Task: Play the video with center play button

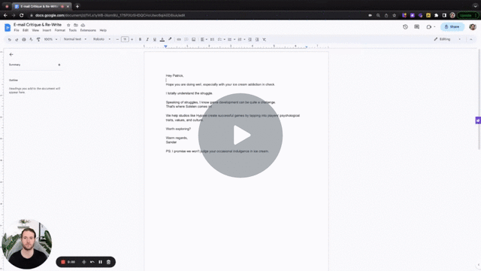Action: pos(240,135)
